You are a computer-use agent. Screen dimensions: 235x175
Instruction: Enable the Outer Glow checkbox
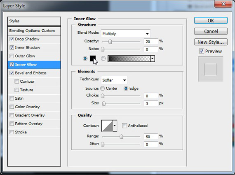click(12, 56)
